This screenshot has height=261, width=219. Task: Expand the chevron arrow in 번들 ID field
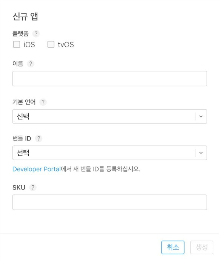201,153
